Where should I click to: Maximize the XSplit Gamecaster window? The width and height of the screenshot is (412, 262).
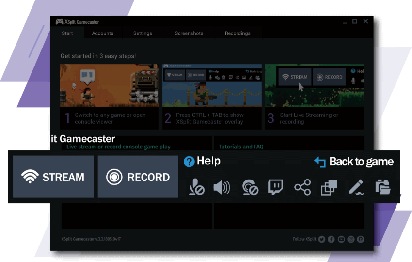[x=355, y=21]
